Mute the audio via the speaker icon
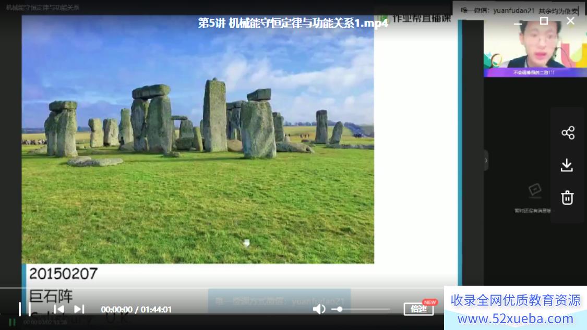 point(319,309)
